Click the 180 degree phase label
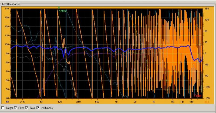The width and height of the screenshot is (216, 113). [207, 9]
